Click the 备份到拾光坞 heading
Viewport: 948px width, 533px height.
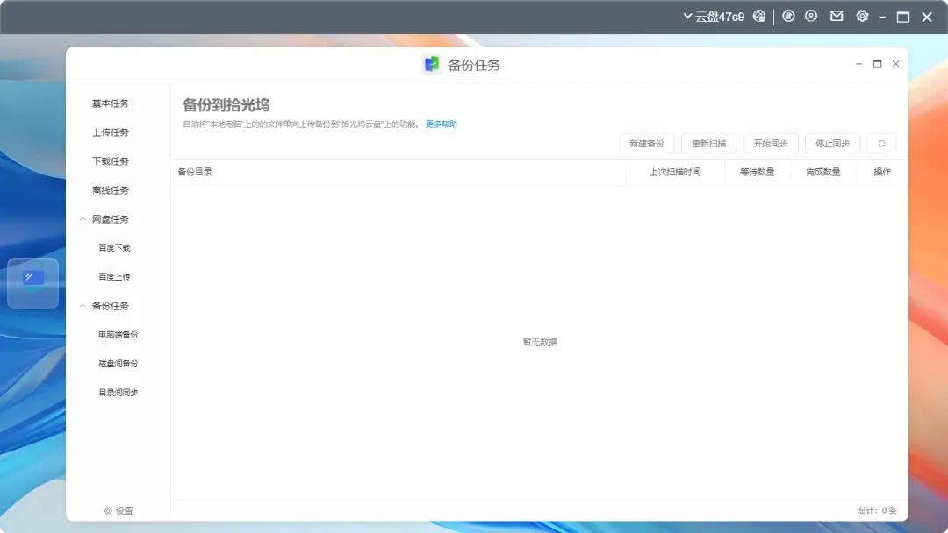[x=226, y=105]
